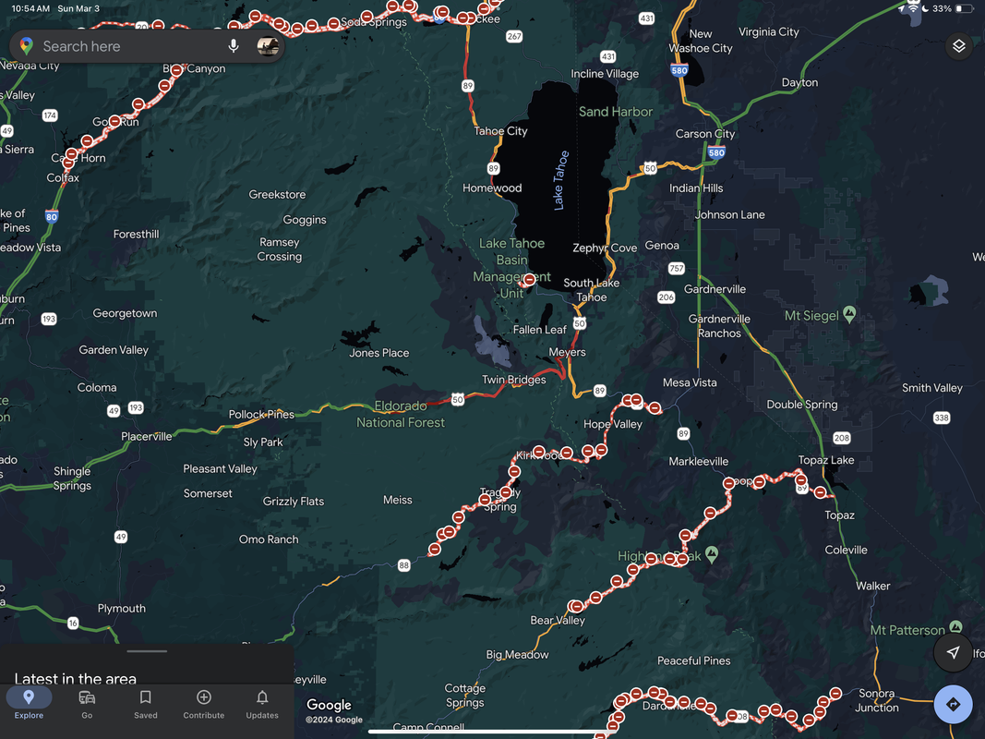Tap the Route 88 shield southwest of Kirkwood
The image size is (985, 739).
coord(404,565)
